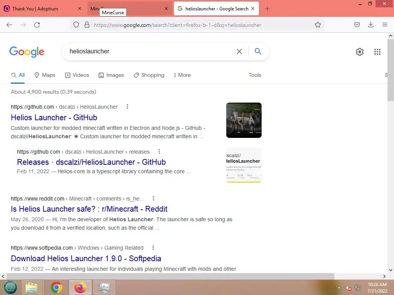Open Download Helios Launcher 1.9.0 Softpedia link
Screen dimensions: 394x295
pyautogui.click(x=86, y=259)
